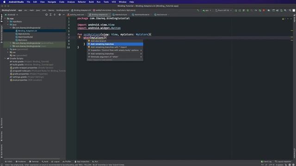296x166 pixels.
Task: Open the VCS menu
Action: tap(114, 2)
